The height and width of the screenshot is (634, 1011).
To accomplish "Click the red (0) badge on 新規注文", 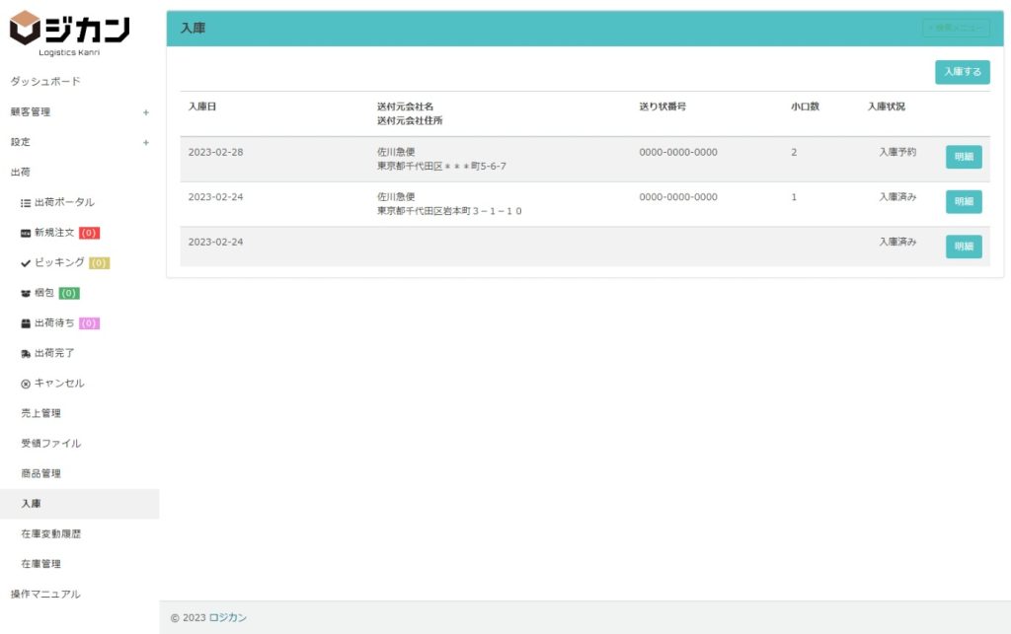I will coord(89,234).
